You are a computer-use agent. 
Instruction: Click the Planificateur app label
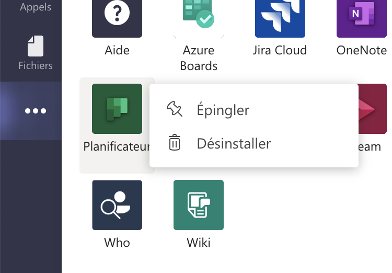pyautogui.click(x=117, y=147)
